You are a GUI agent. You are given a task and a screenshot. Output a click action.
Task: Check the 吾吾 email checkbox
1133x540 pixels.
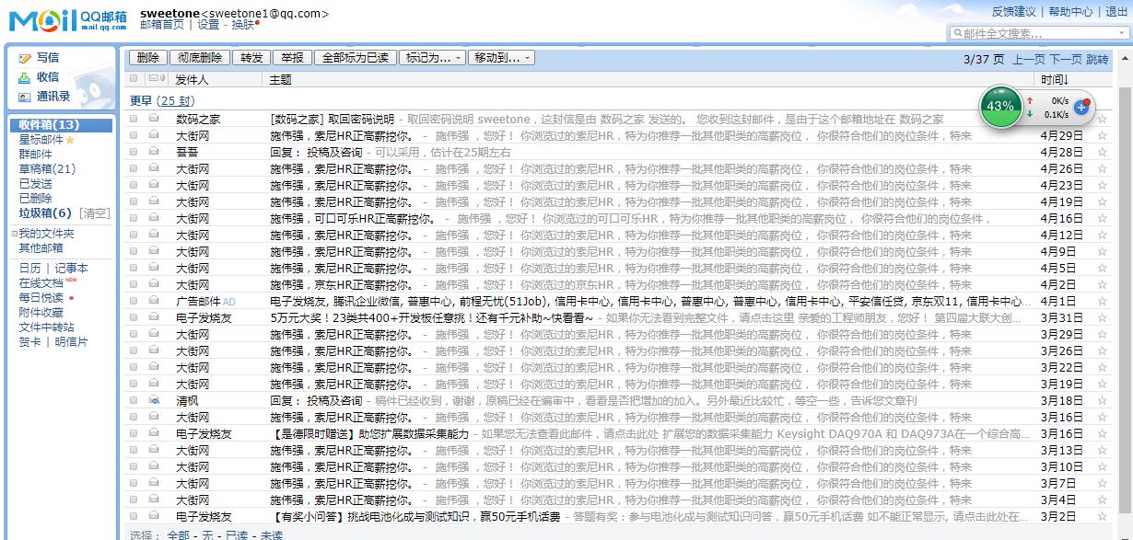(134, 152)
